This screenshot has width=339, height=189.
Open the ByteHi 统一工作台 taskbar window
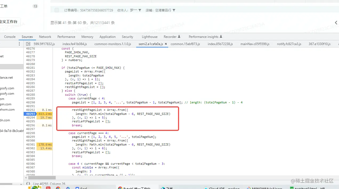click(x=134, y=188)
